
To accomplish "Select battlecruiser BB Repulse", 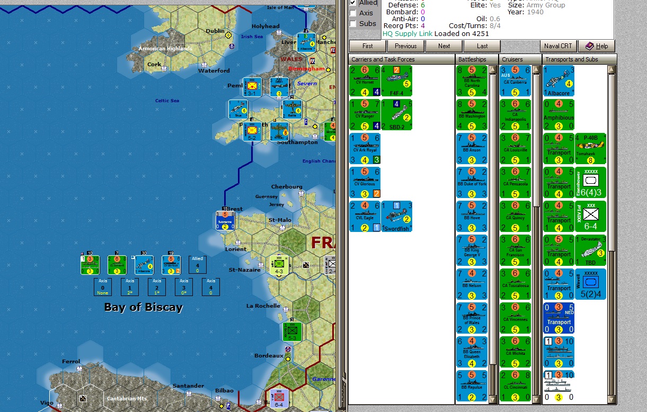I will click(472, 386).
